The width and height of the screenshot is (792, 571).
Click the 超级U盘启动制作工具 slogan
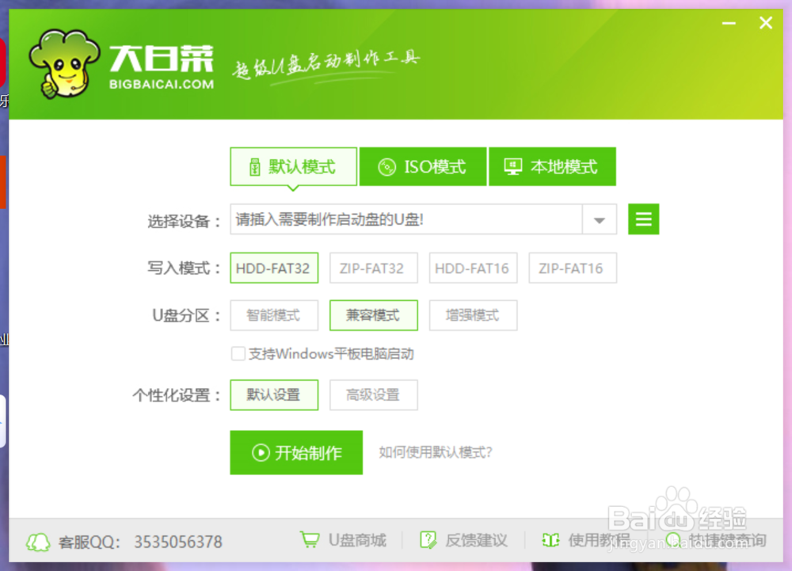pos(326,66)
